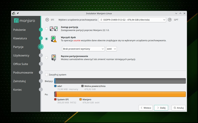This screenshot has height=123, width=198.
Task: Click the 476,92 GiB free space text
Action: point(90,89)
